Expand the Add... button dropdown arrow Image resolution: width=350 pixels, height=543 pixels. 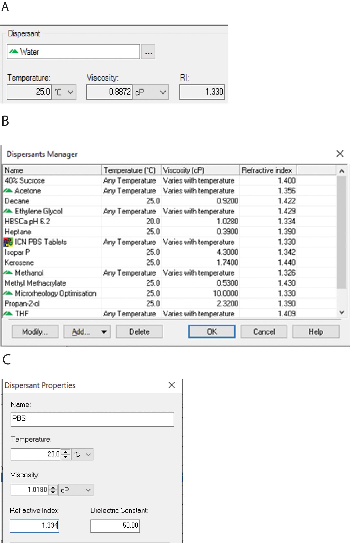tap(104, 332)
